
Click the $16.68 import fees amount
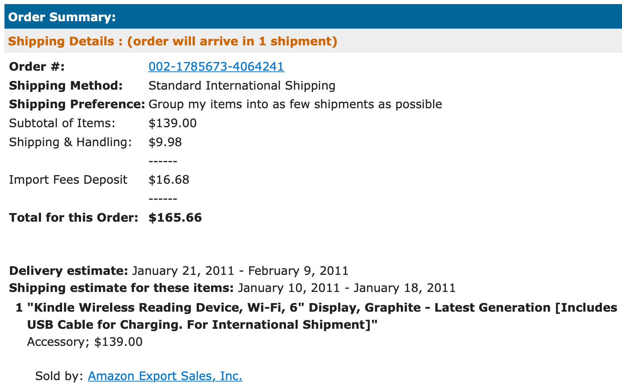pos(169,180)
